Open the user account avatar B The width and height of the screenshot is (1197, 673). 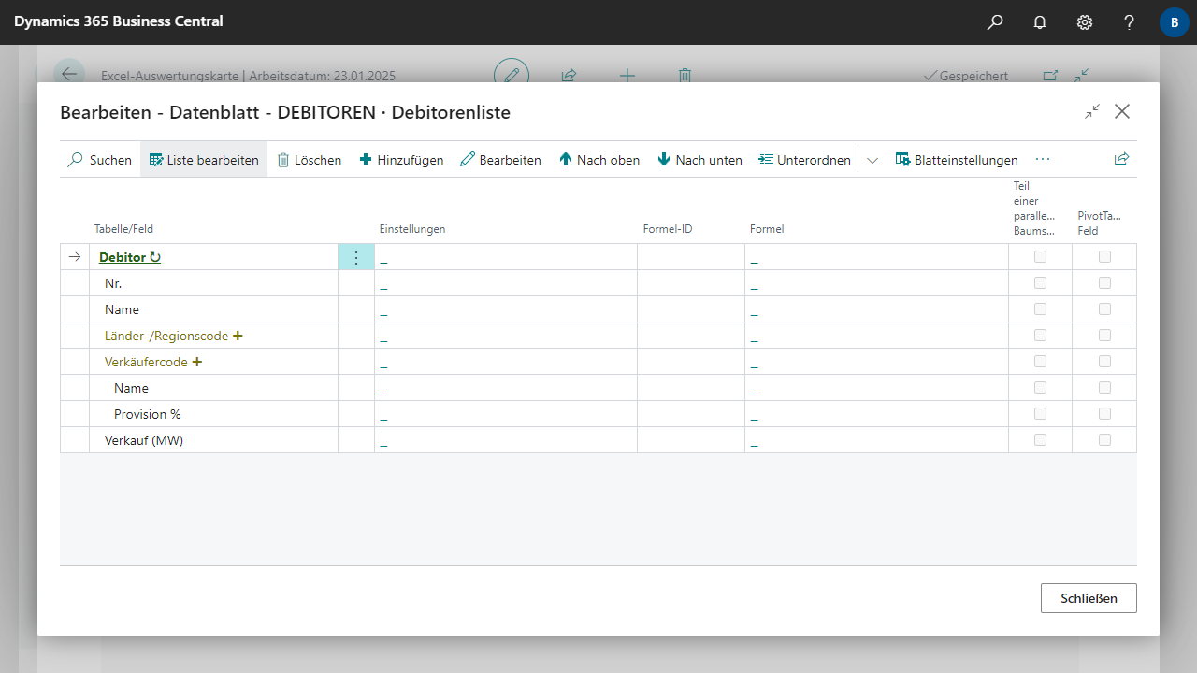click(x=1175, y=21)
